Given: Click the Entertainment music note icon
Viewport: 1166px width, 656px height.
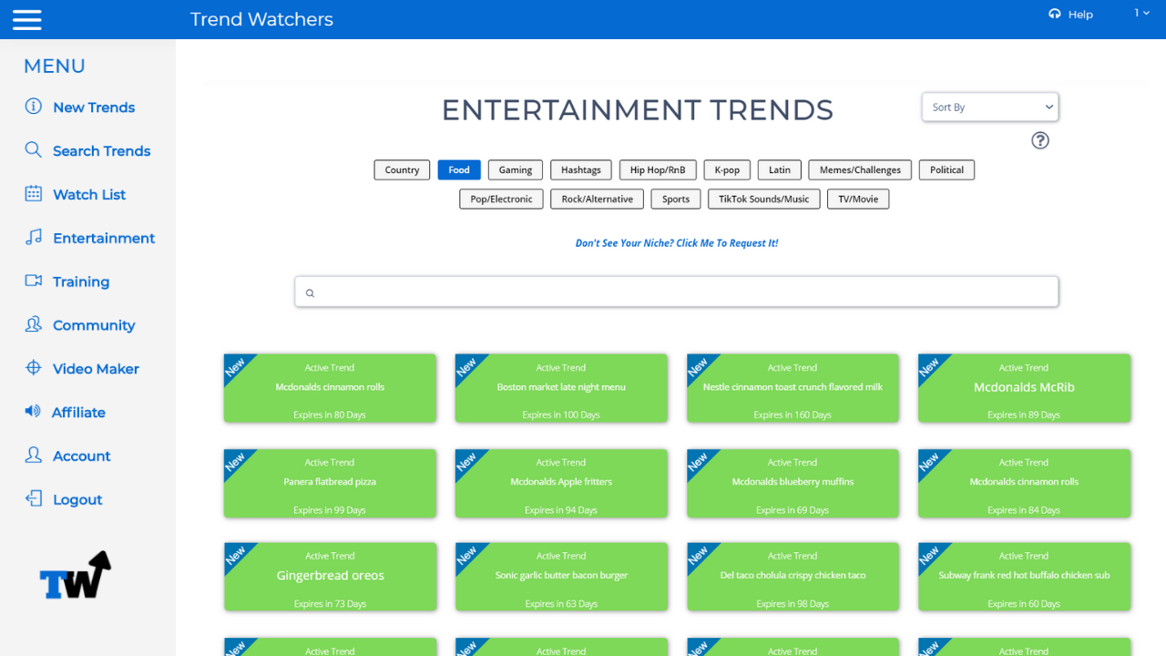Looking at the screenshot, I should tap(34, 237).
